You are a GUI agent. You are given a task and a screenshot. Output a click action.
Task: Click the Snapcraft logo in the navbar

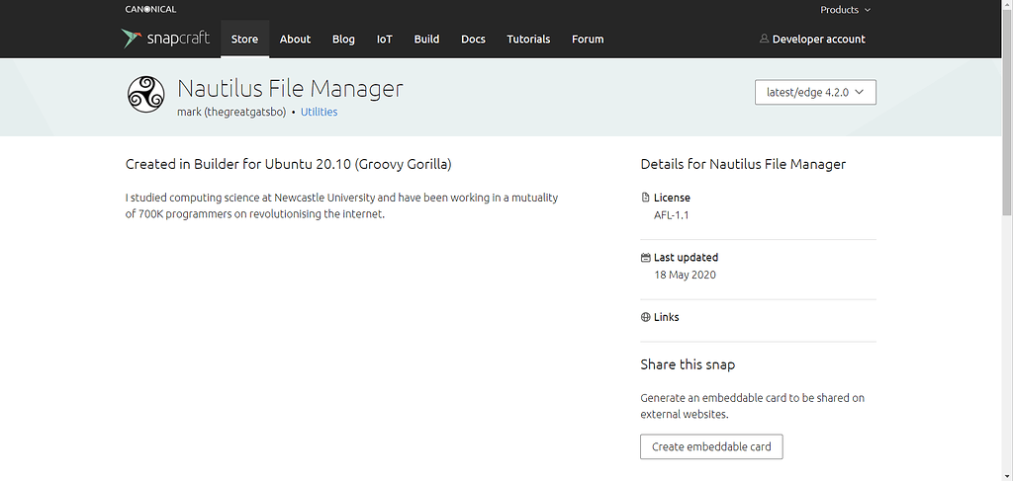(x=165, y=39)
